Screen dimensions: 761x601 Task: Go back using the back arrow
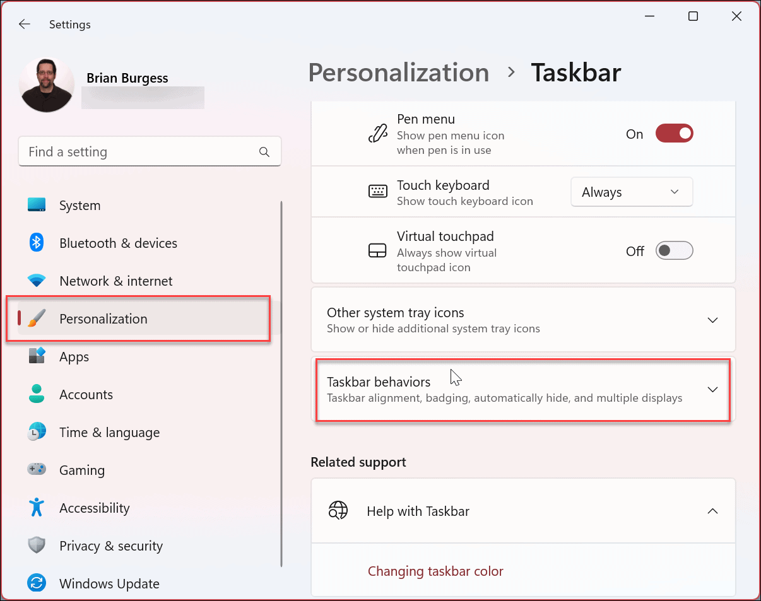pos(24,24)
